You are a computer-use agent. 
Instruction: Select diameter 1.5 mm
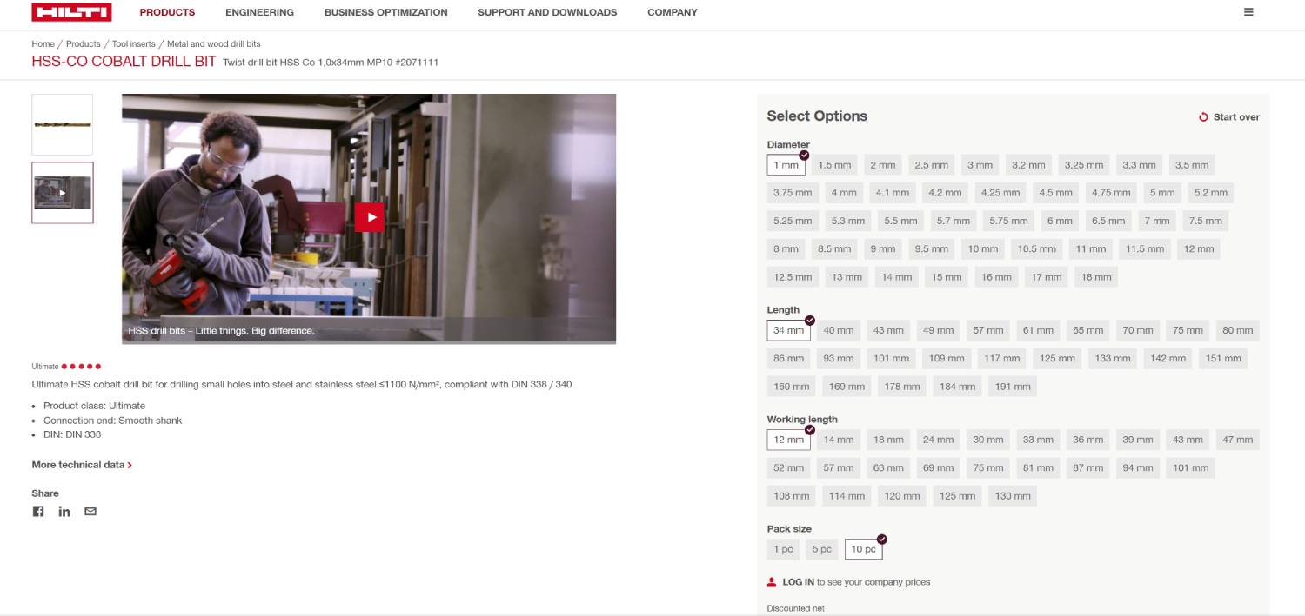click(834, 165)
